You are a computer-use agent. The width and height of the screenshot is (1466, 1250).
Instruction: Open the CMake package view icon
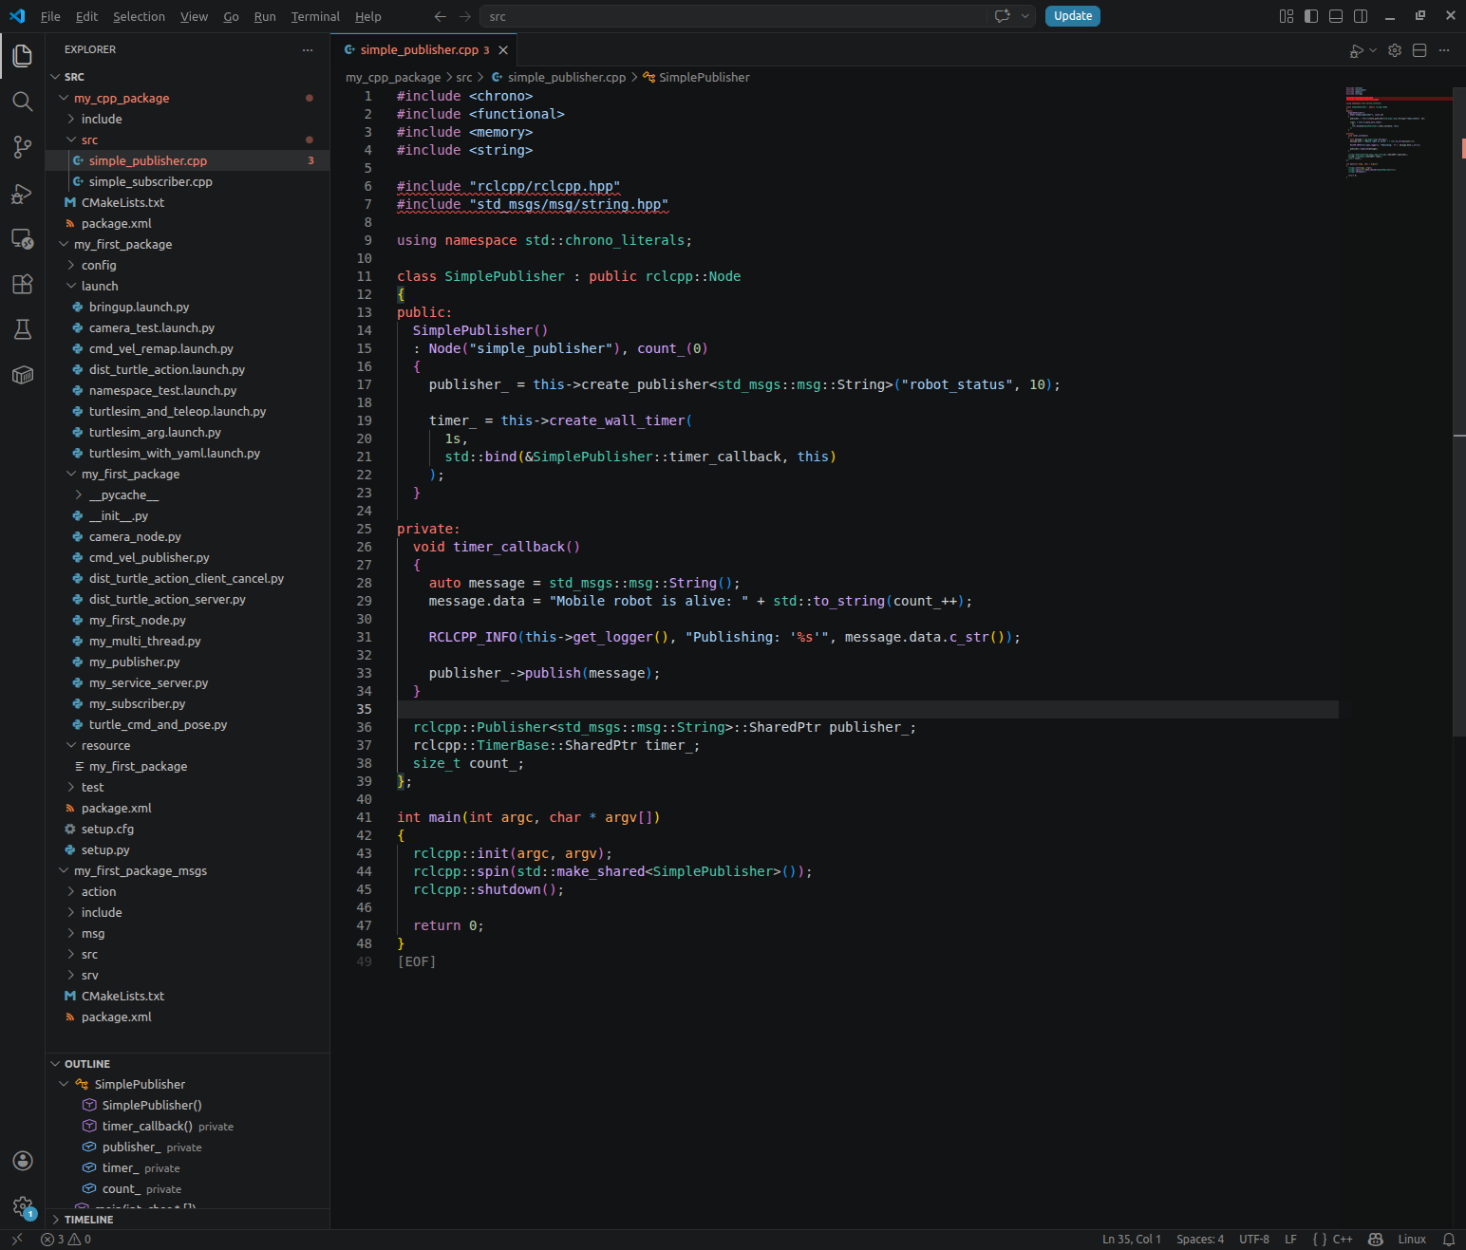(23, 375)
